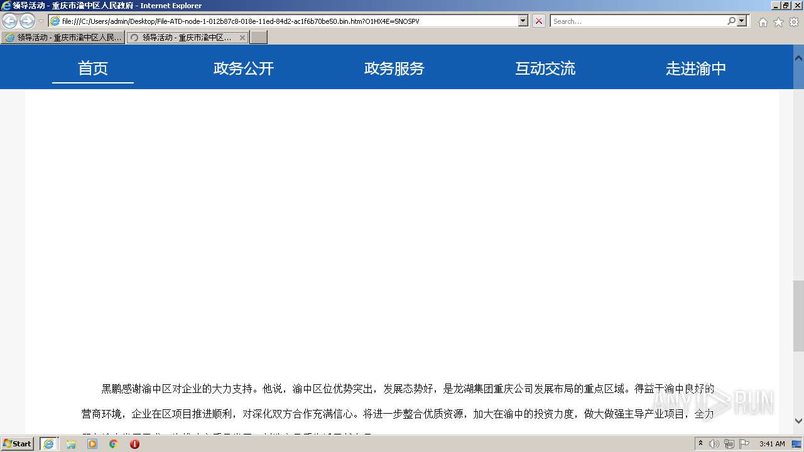Expand the address bar autocomplete dropdown
This screenshot has height=452, width=804.
click(523, 21)
